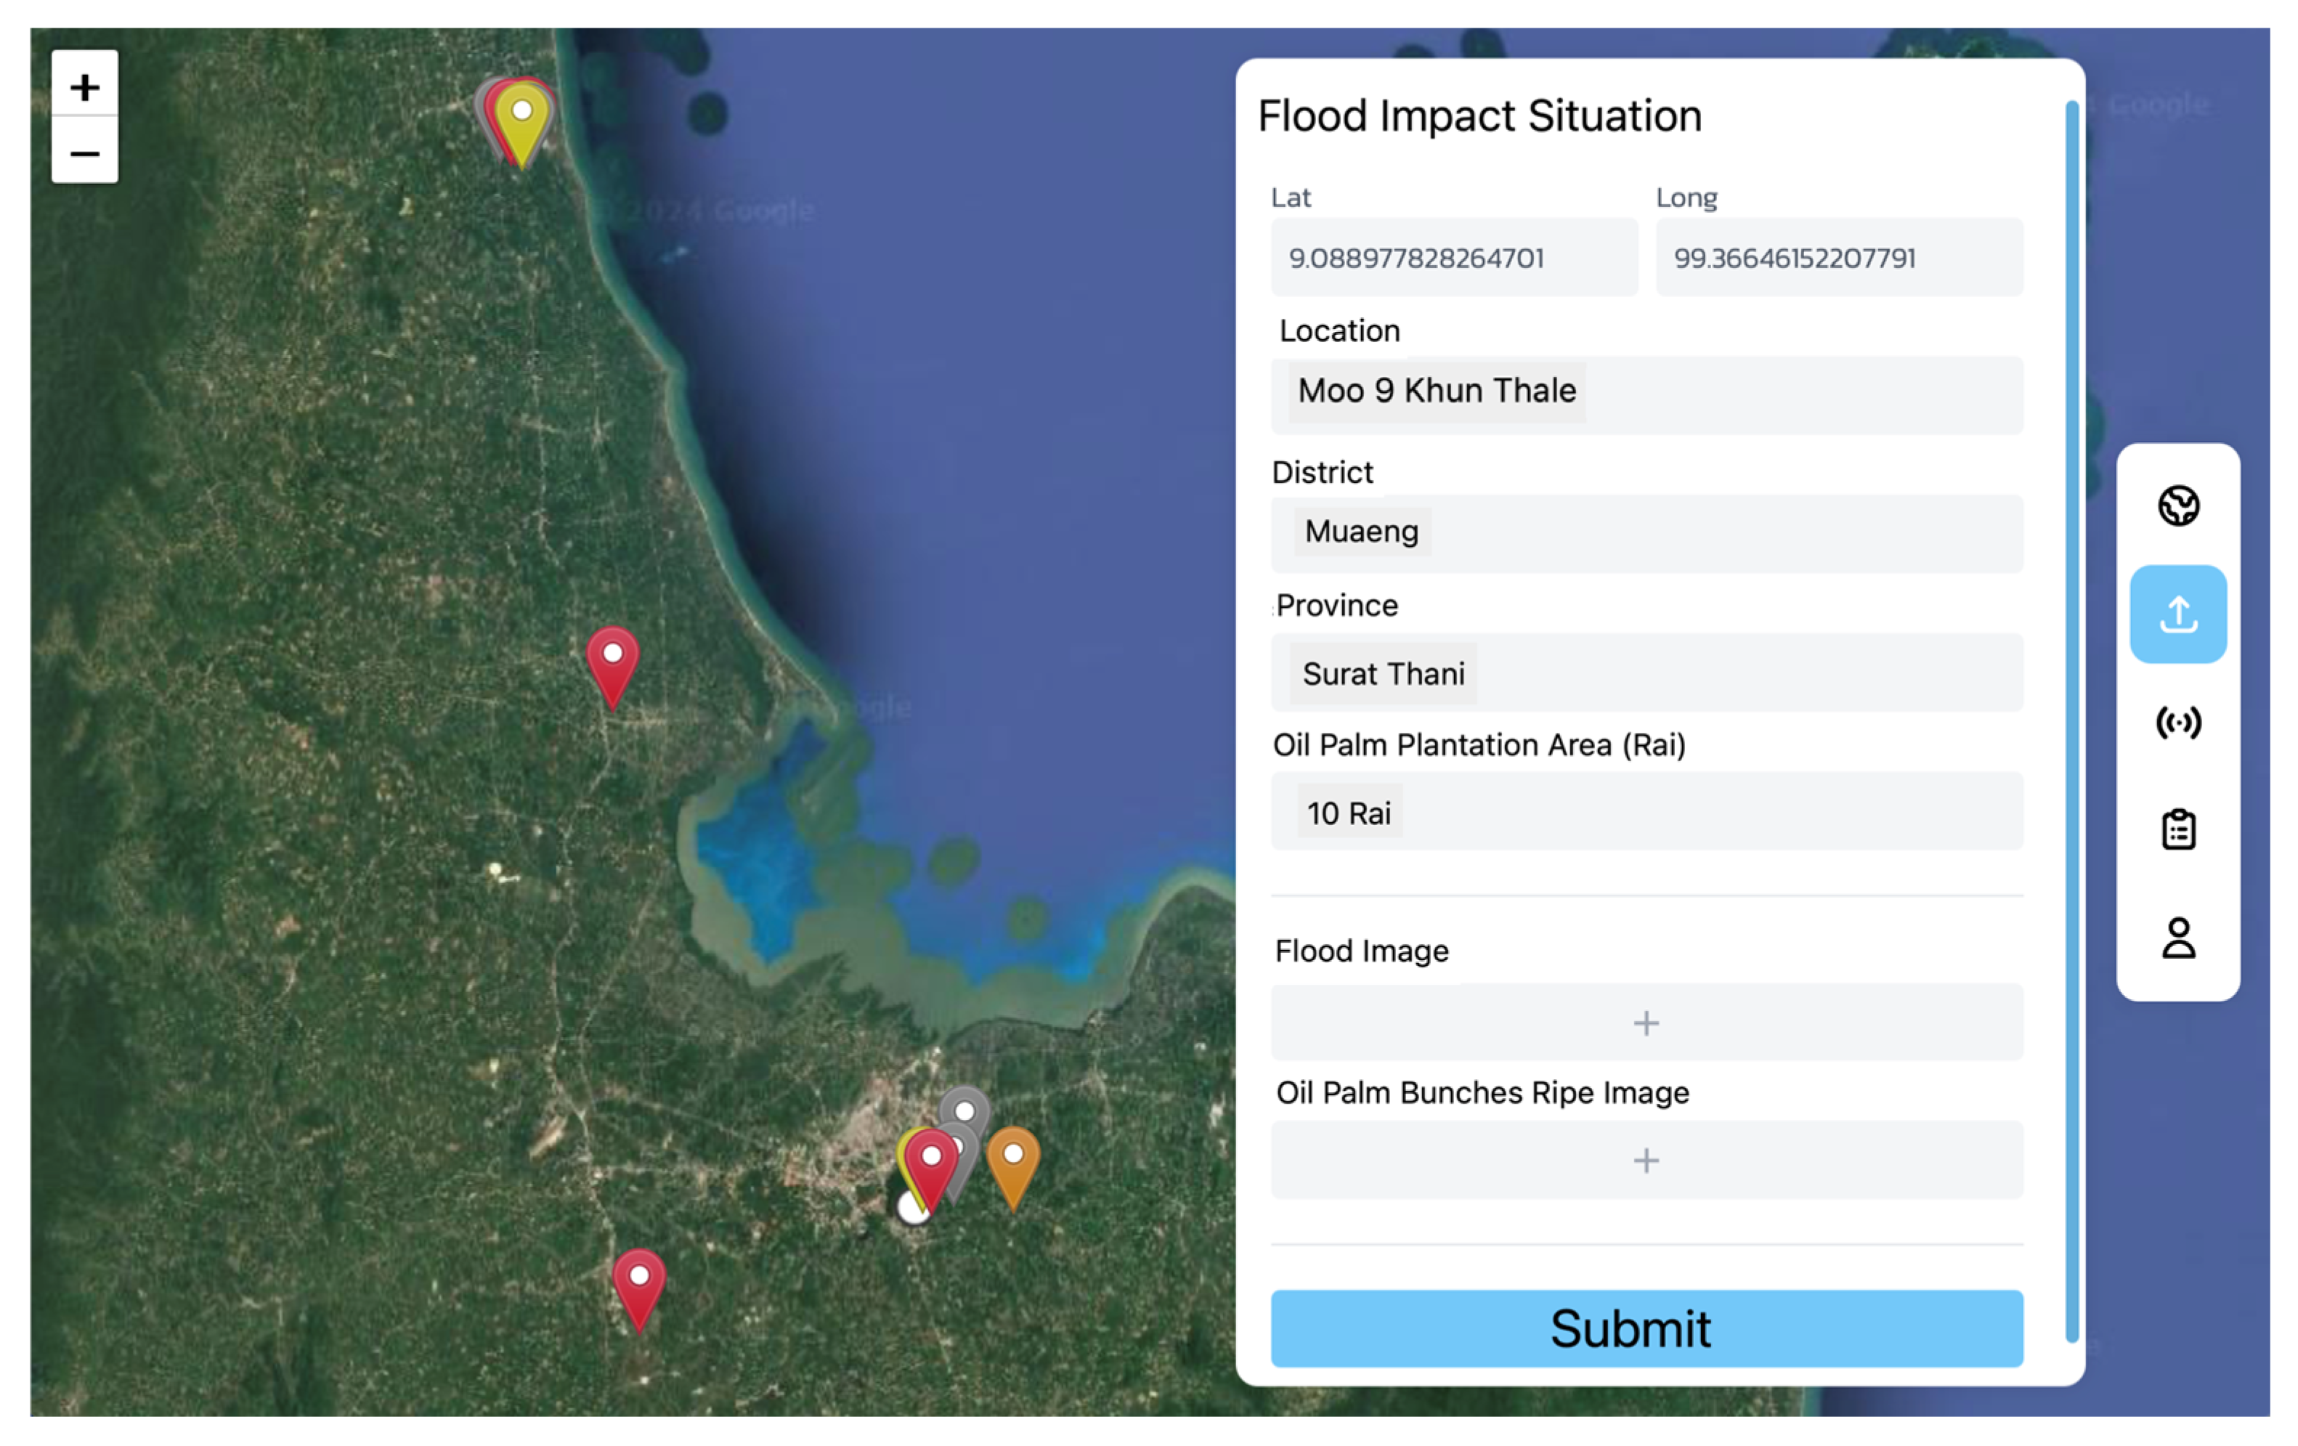Click the globe map icon in sidebar
Image resolution: width=2298 pixels, height=1446 pixels.
(x=2177, y=506)
